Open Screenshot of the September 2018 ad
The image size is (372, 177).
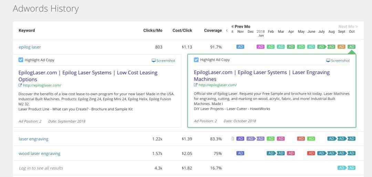click(x=163, y=61)
